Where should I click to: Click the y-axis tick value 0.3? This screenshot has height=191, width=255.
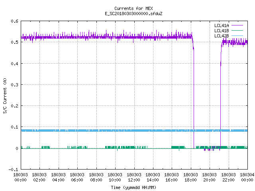(14, 85)
